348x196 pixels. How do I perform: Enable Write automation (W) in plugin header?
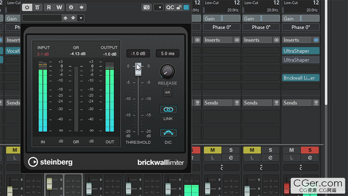tap(59, 7)
